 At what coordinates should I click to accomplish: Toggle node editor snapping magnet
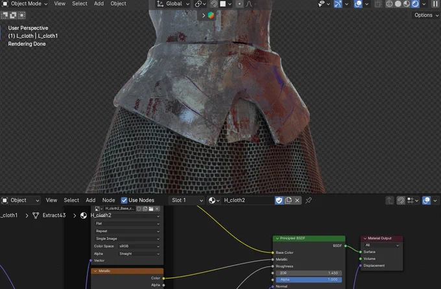[x=401, y=200]
